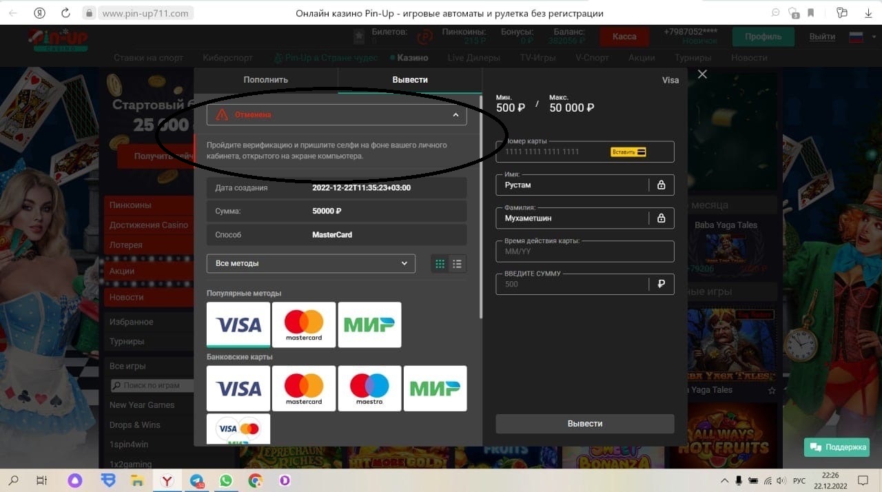Viewport: 882px width, 492px height.
Task: Open the Все методы dropdown
Action: pos(311,263)
